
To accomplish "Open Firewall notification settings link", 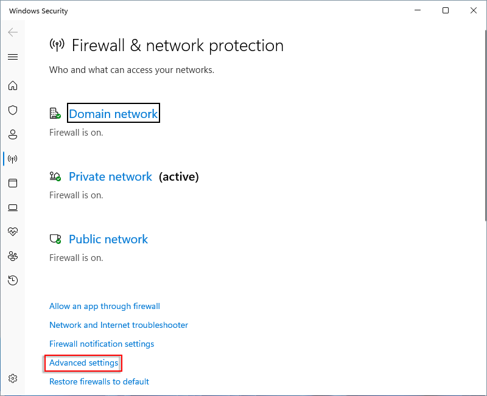I will point(102,344).
